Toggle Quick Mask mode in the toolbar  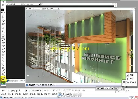tap(3, 5)
